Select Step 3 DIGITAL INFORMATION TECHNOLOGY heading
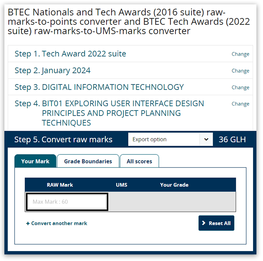This screenshot has width=263, height=261. point(99,87)
